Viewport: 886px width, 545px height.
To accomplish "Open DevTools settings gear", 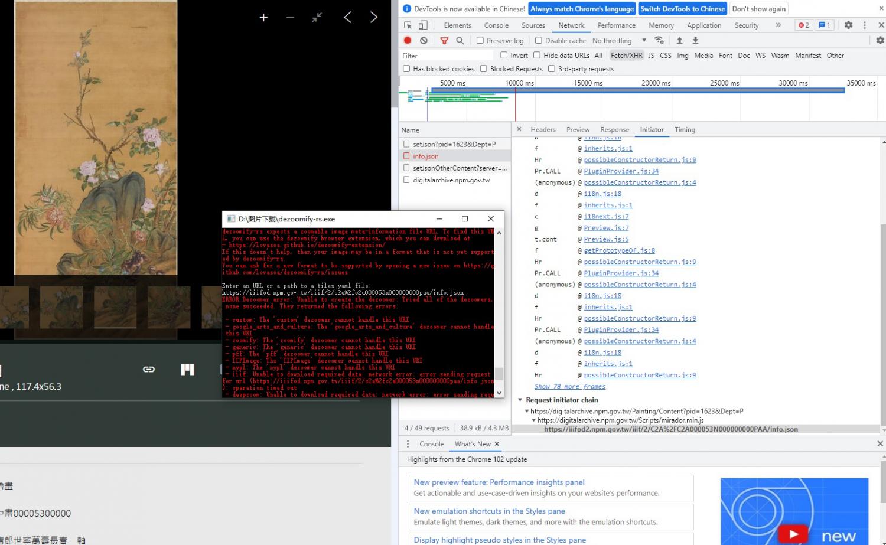I will 848,25.
